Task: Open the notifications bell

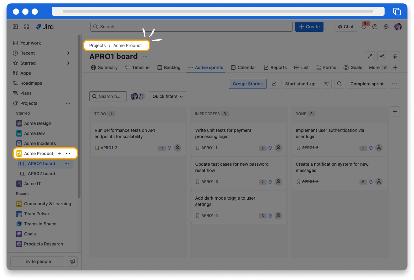Action: pos(364,27)
